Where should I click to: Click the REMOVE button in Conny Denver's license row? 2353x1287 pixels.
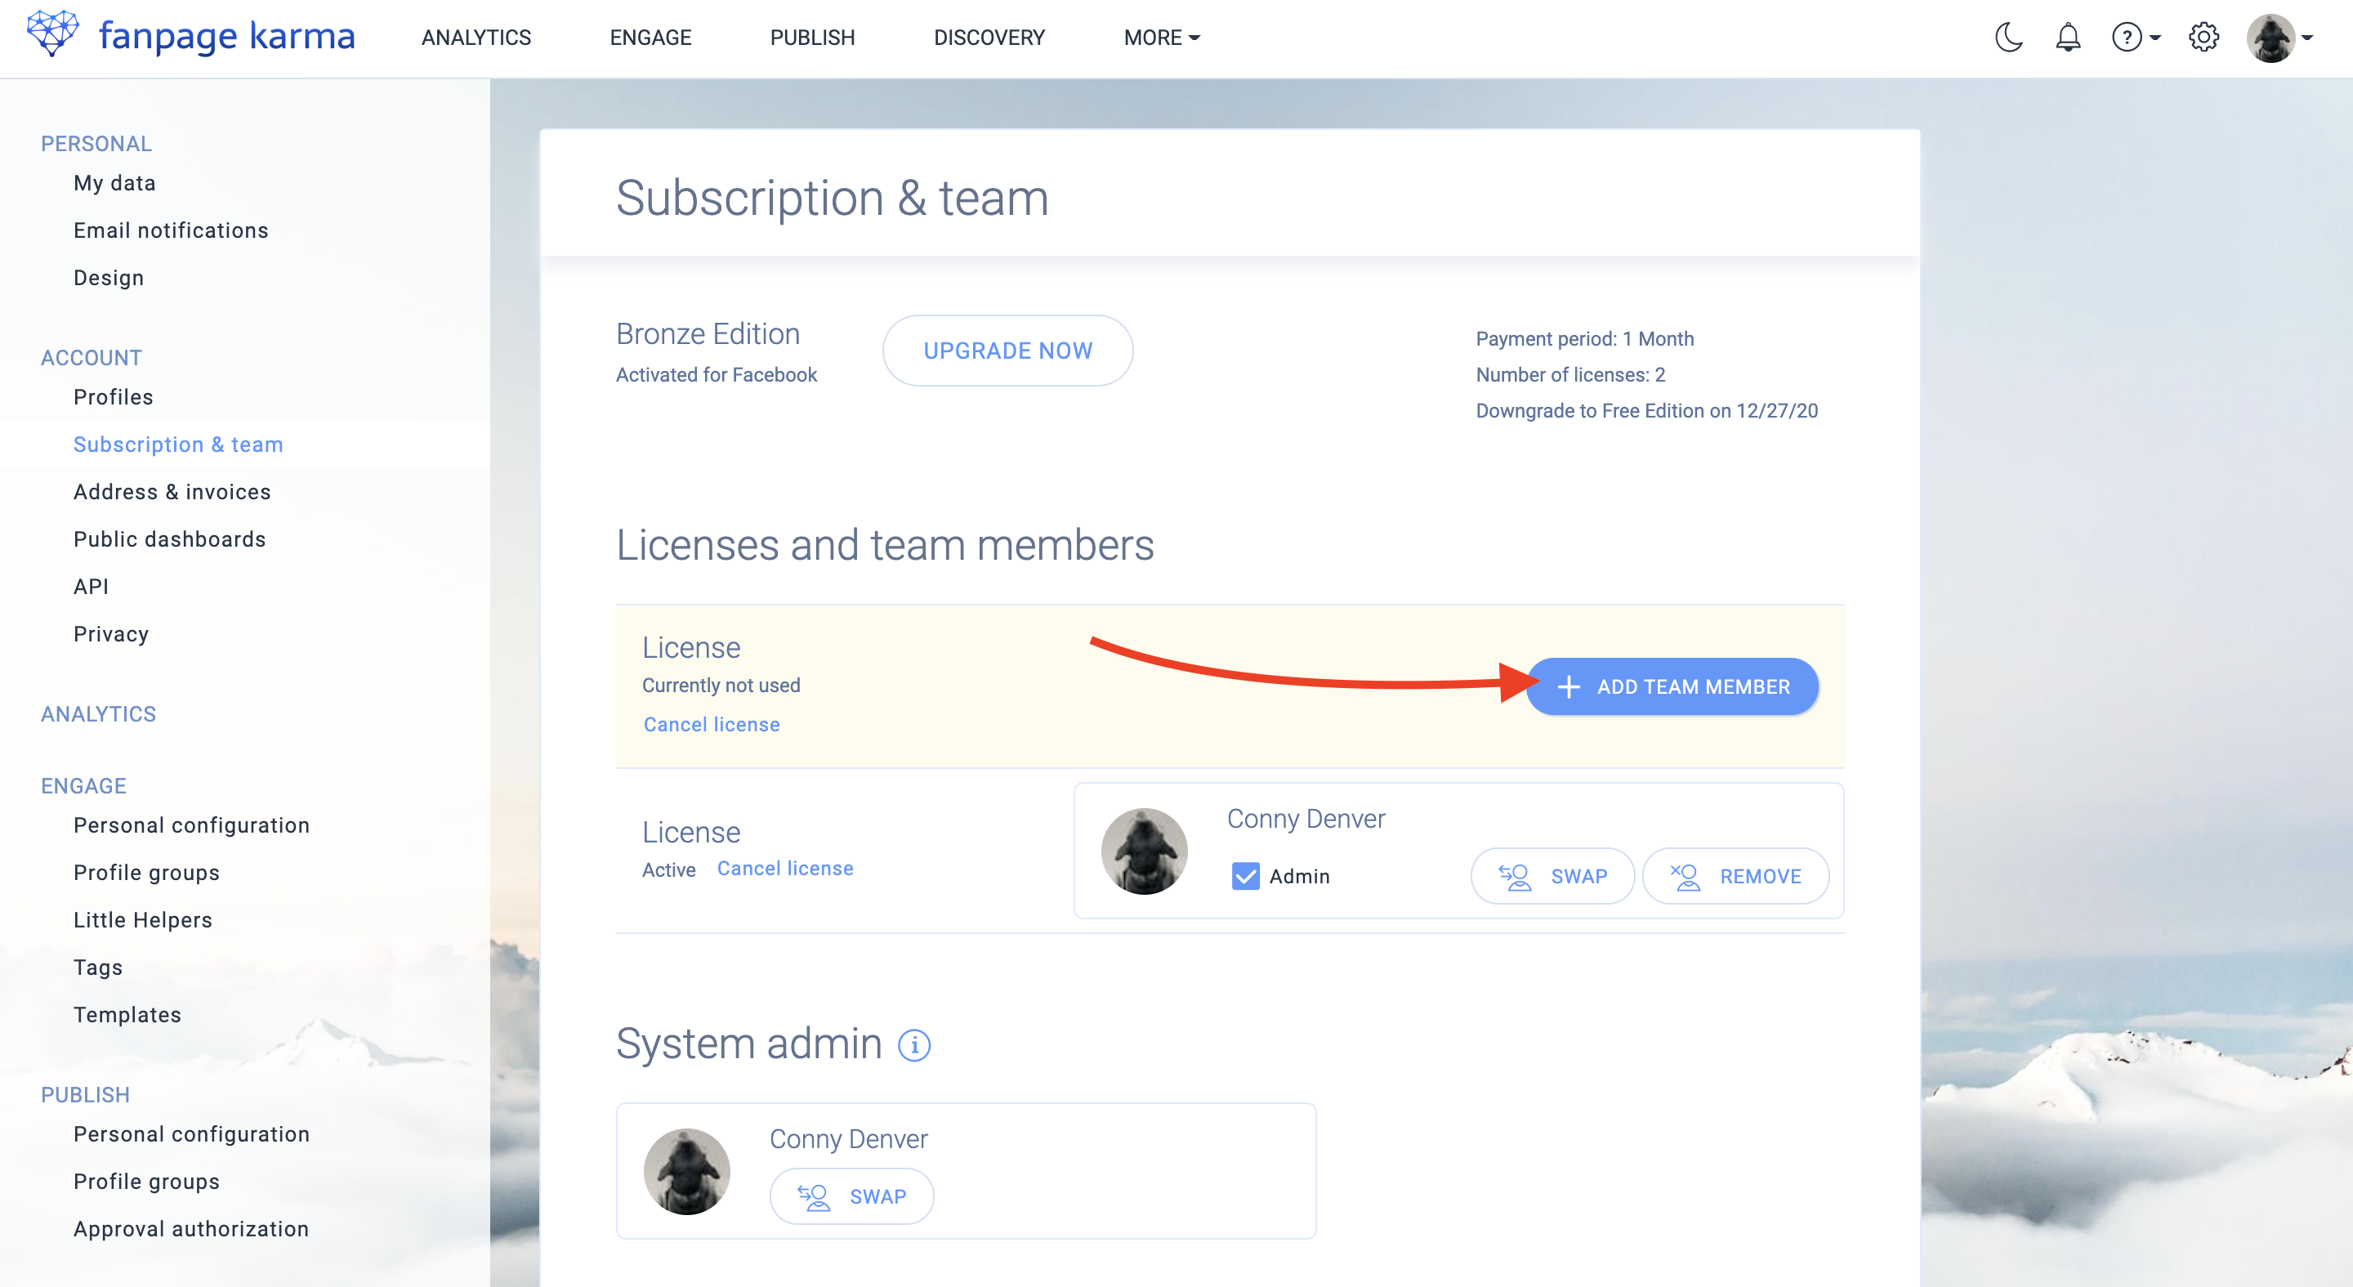click(1735, 876)
